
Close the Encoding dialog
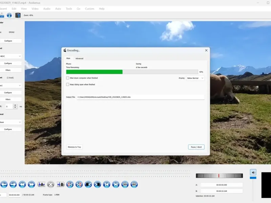[x=206, y=50]
